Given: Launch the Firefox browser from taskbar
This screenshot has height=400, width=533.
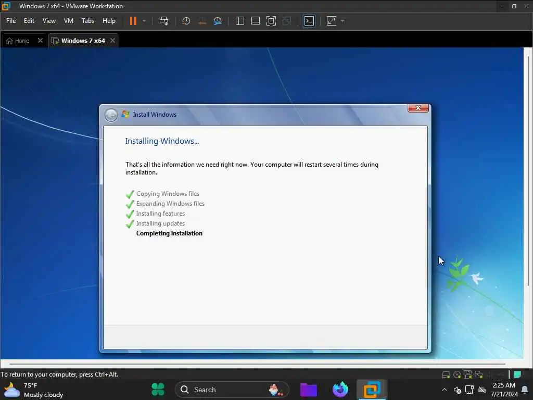Looking at the screenshot, I should 340,390.
